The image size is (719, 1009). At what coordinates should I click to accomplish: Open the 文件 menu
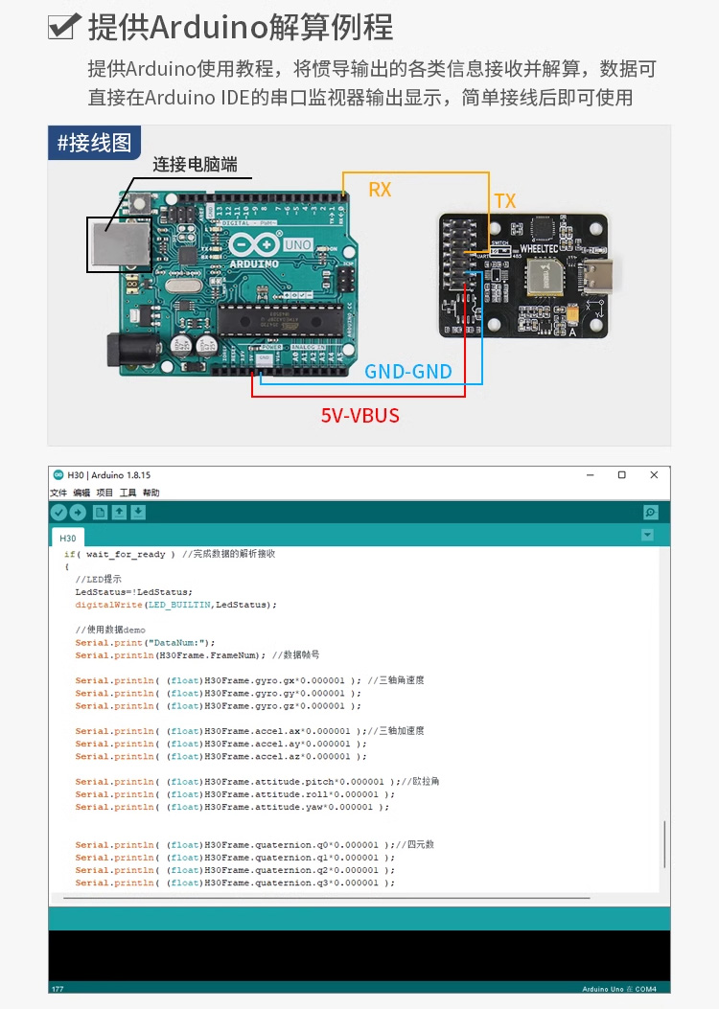[58, 493]
